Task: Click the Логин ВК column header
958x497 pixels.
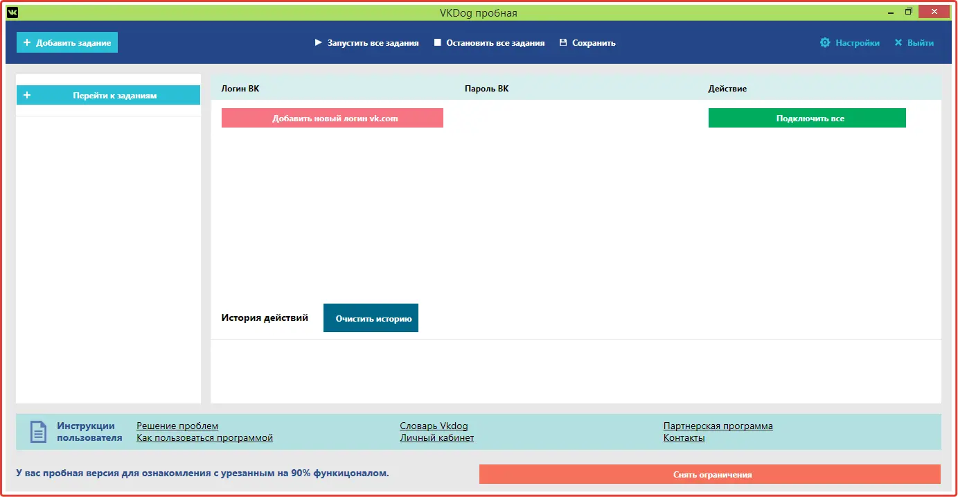Action: (240, 89)
